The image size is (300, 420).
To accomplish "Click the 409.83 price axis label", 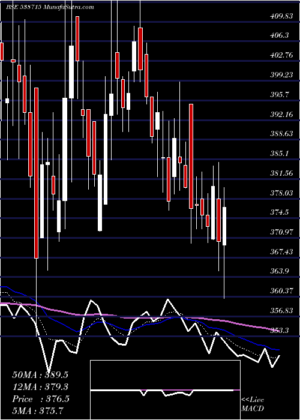I will pyautogui.click(x=281, y=16).
